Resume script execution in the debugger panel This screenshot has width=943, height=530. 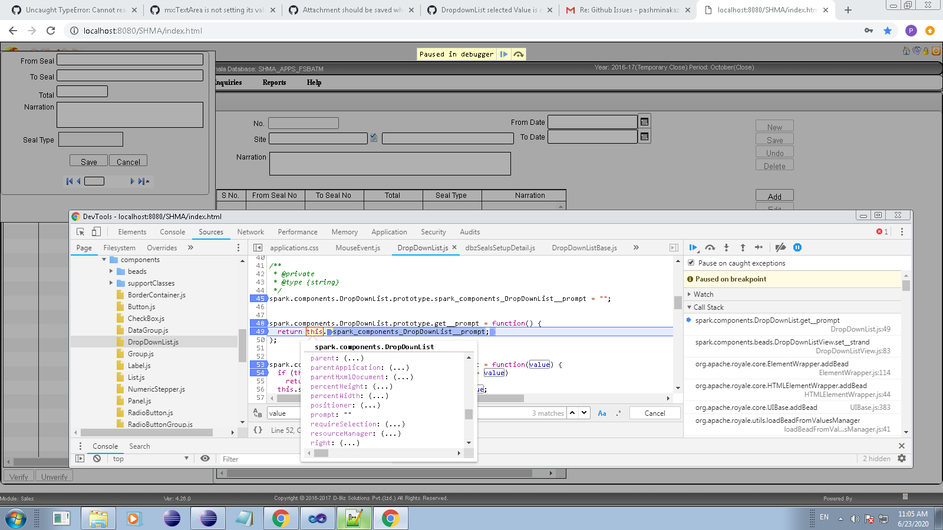[693, 248]
